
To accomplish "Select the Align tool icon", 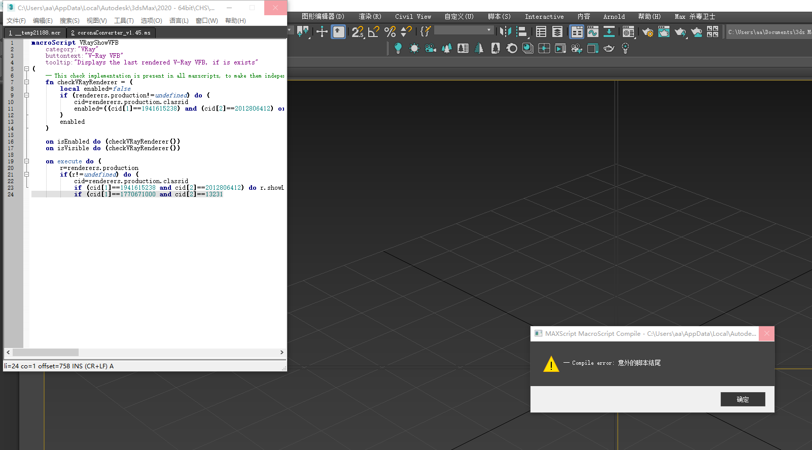I will [x=522, y=32].
